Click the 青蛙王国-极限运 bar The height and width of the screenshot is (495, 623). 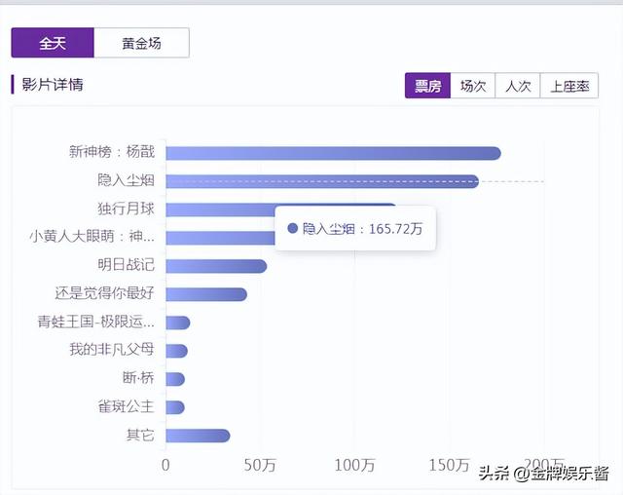click(178, 323)
